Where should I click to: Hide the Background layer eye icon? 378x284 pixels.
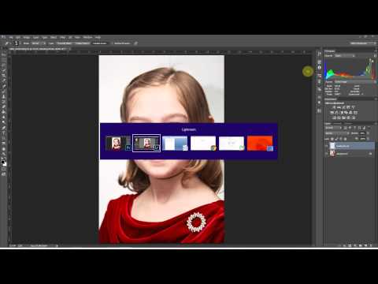click(327, 154)
